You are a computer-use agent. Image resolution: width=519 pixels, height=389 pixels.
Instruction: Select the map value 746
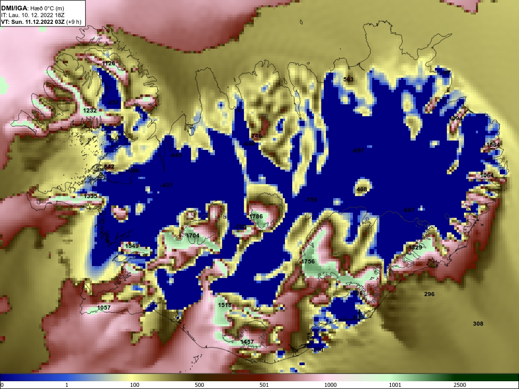click(x=256, y=136)
